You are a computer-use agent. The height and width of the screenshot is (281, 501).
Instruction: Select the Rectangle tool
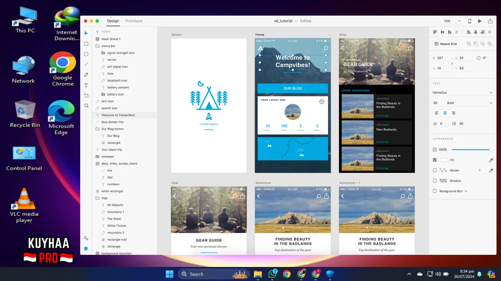coord(86,44)
